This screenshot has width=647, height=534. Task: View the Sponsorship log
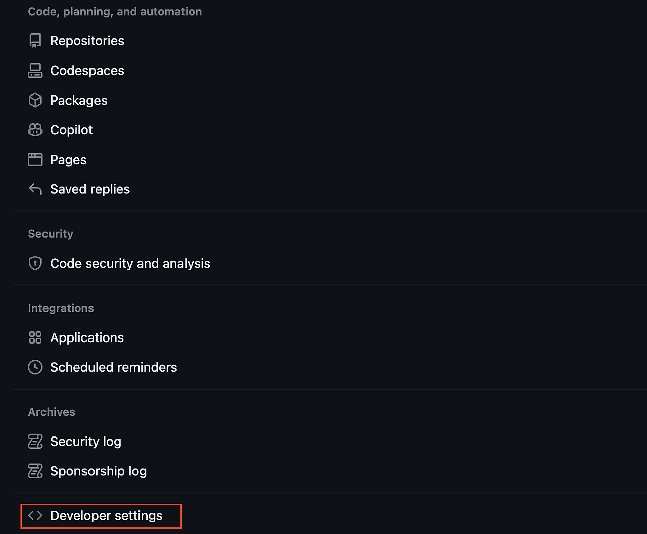98,470
